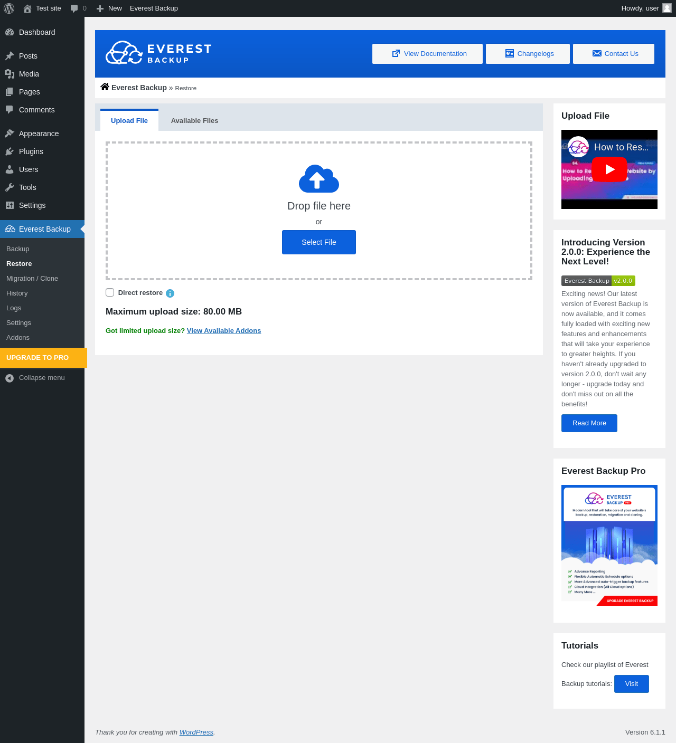Open the View Available Addons link
This screenshot has width=676, height=743.
(224, 331)
